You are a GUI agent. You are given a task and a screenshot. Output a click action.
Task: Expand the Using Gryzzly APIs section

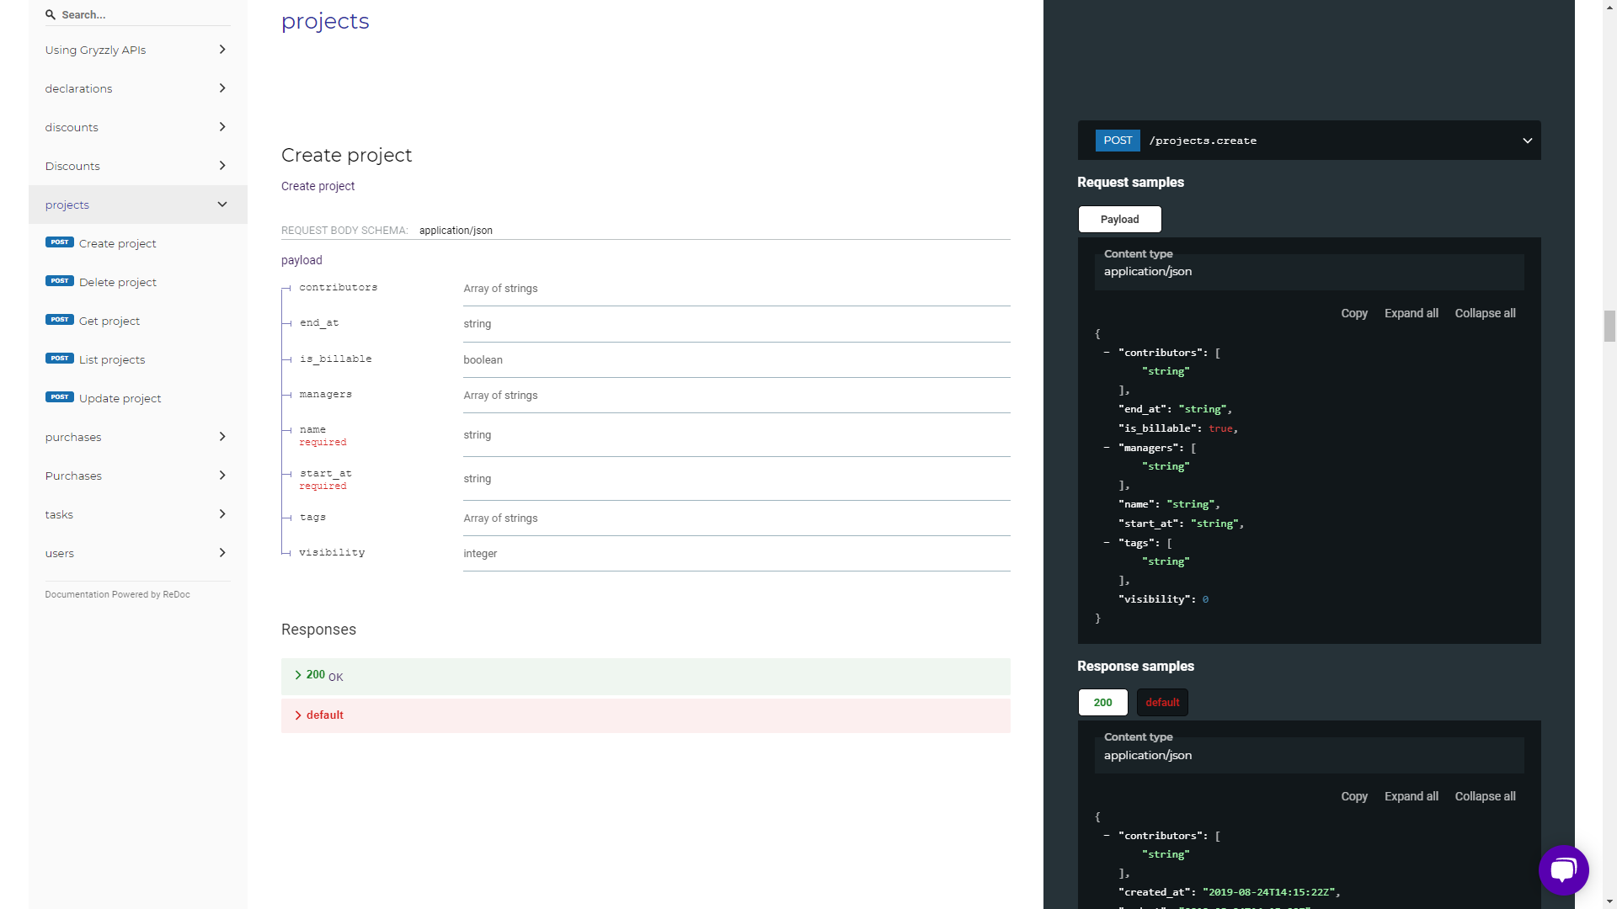tap(138, 50)
